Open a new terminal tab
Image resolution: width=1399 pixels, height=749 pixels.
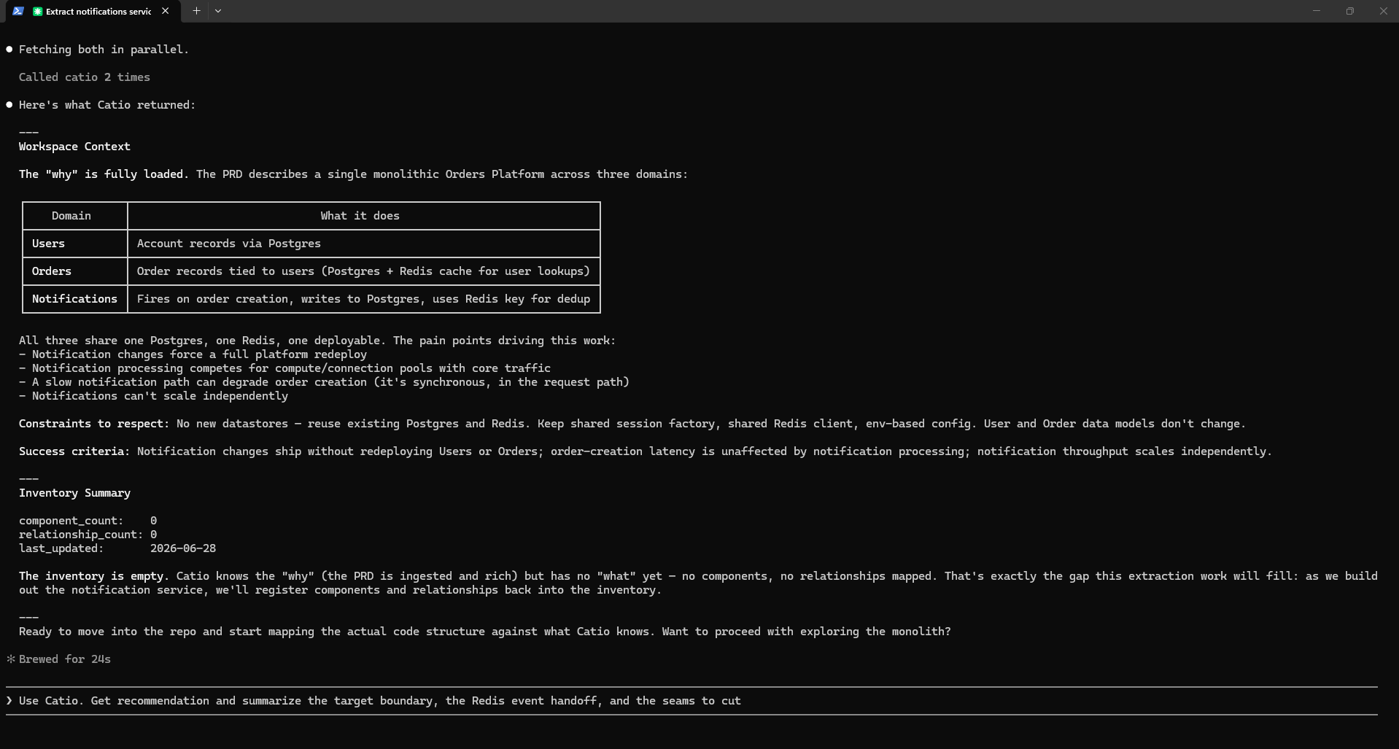click(x=196, y=11)
